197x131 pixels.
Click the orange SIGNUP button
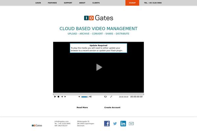coord(132,3)
